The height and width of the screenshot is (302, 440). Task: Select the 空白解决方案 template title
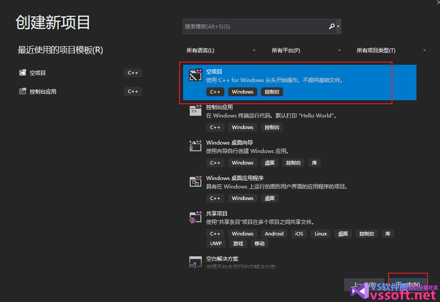[222, 259]
